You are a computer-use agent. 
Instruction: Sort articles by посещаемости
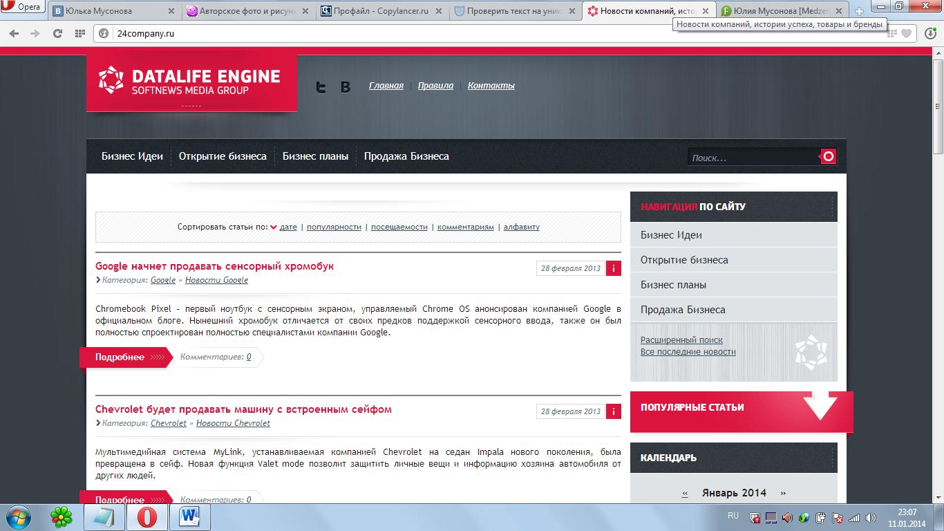tap(399, 227)
